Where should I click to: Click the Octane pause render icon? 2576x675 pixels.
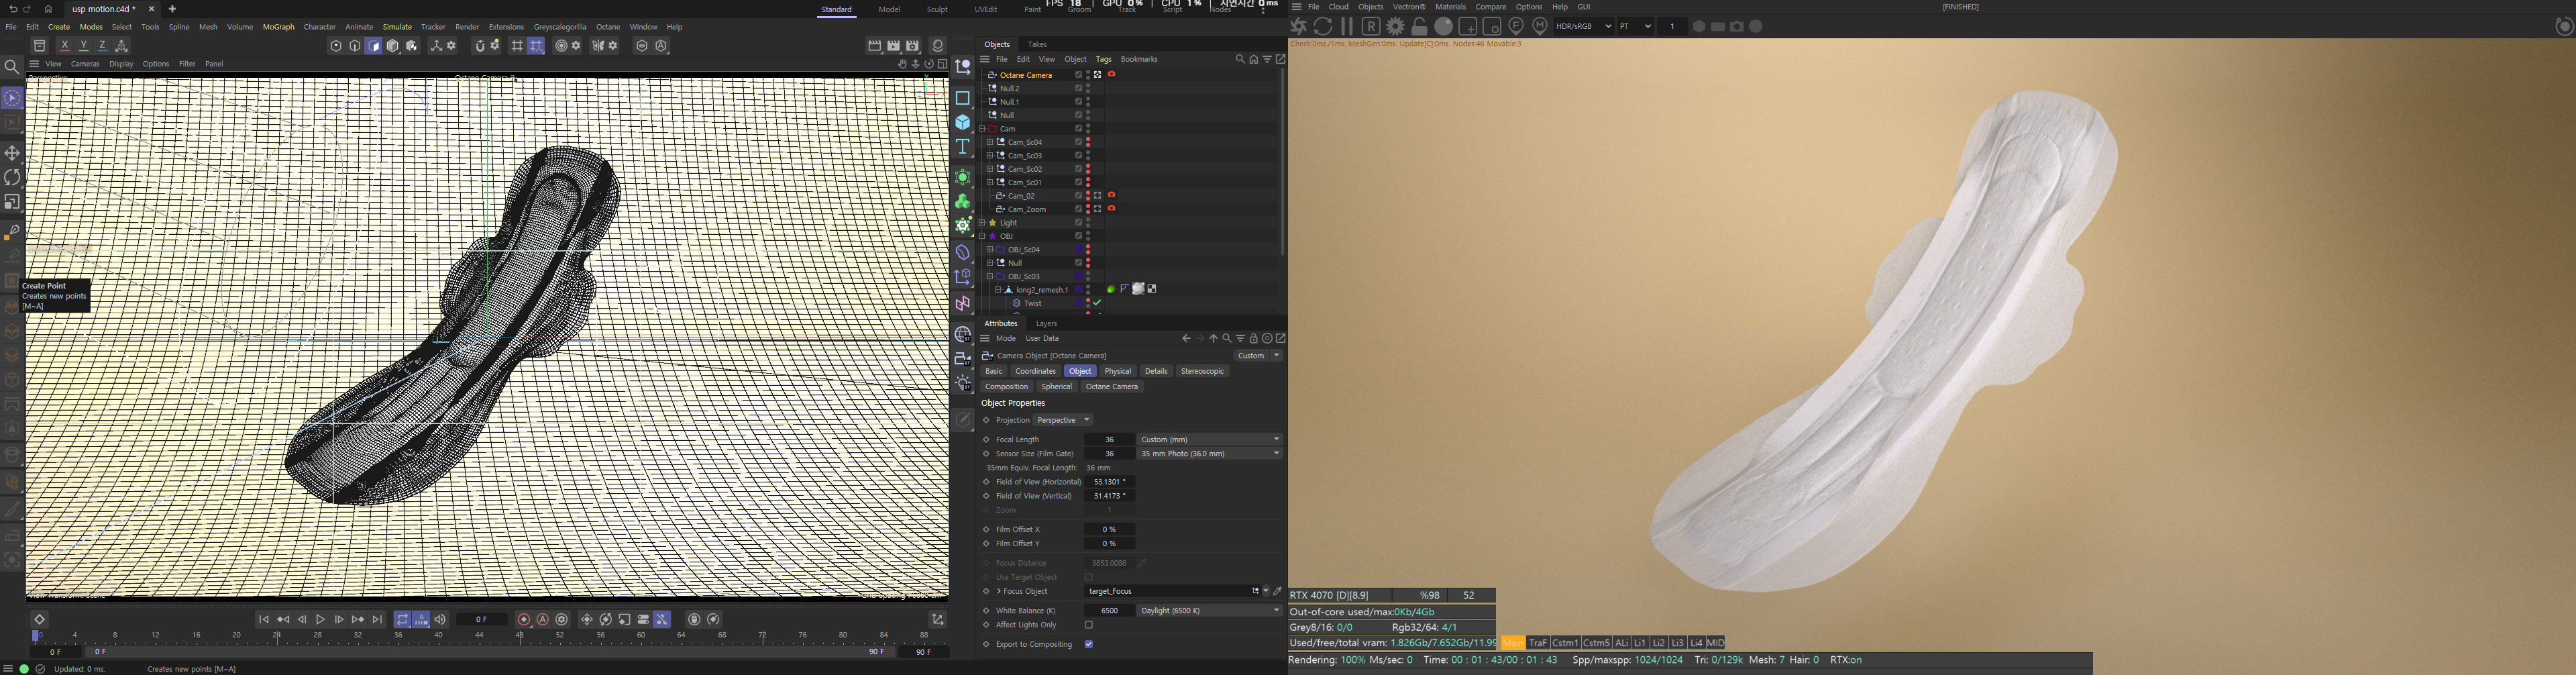1347,27
